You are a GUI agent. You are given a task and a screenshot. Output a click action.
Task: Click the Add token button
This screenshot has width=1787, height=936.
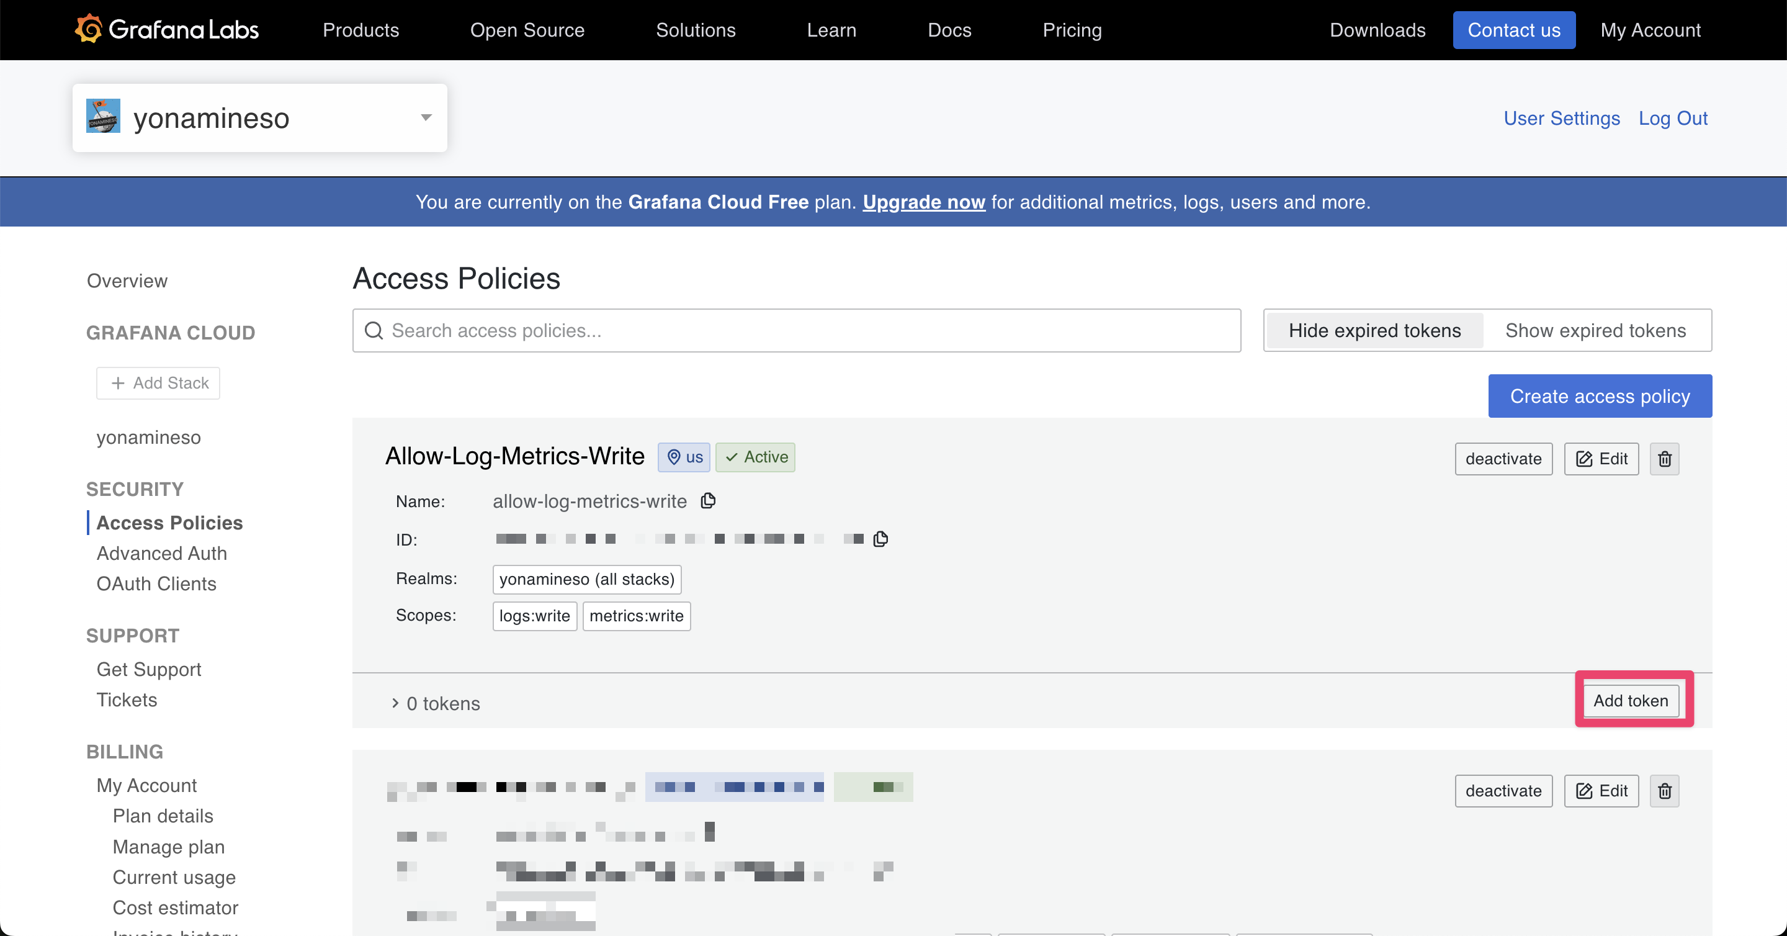(1630, 700)
